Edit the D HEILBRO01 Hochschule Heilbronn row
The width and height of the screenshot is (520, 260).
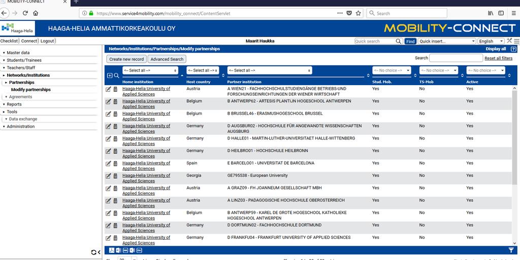[x=108, y=151]
